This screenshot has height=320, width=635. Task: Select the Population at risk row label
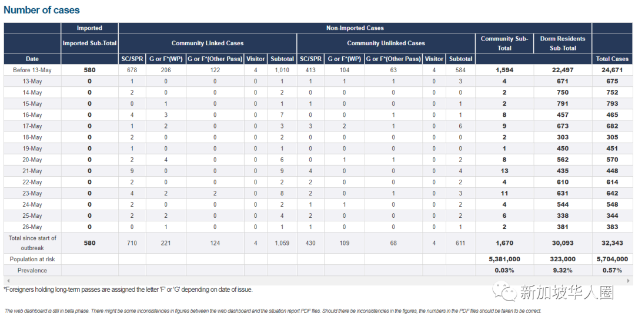32,259
